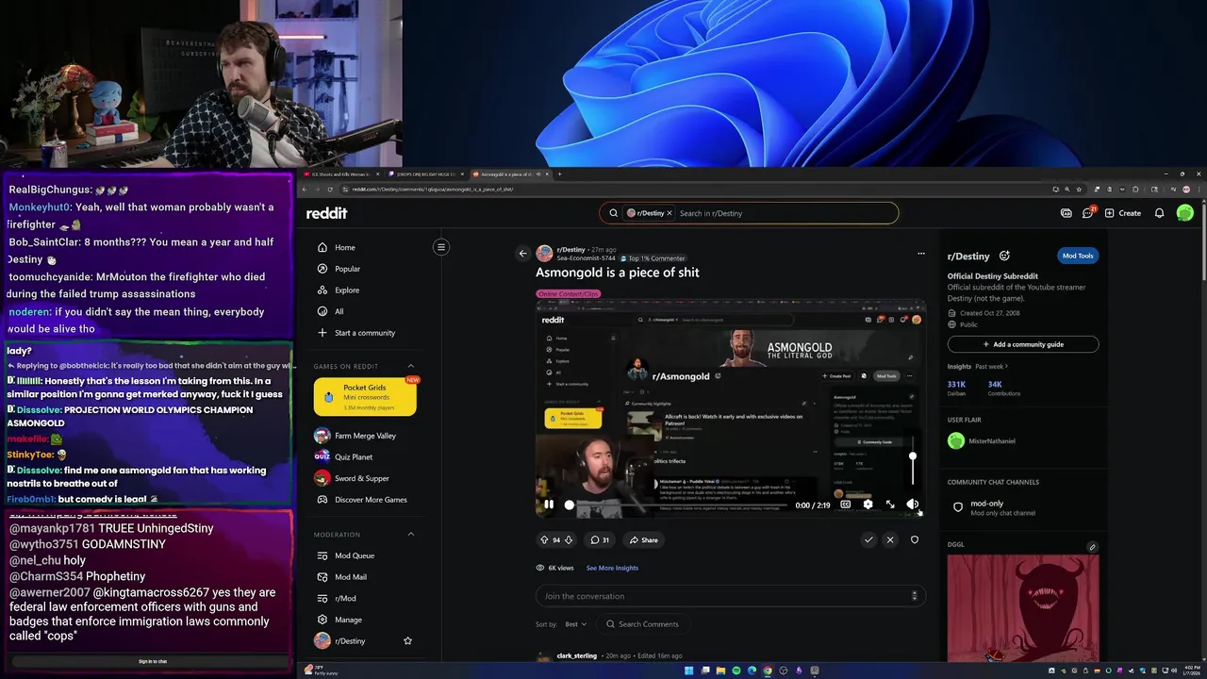Image resolution: width=1207 pixels, height=679 pixels.
Task: Approve post with checkmark mod button
Action: click(868, 540)
